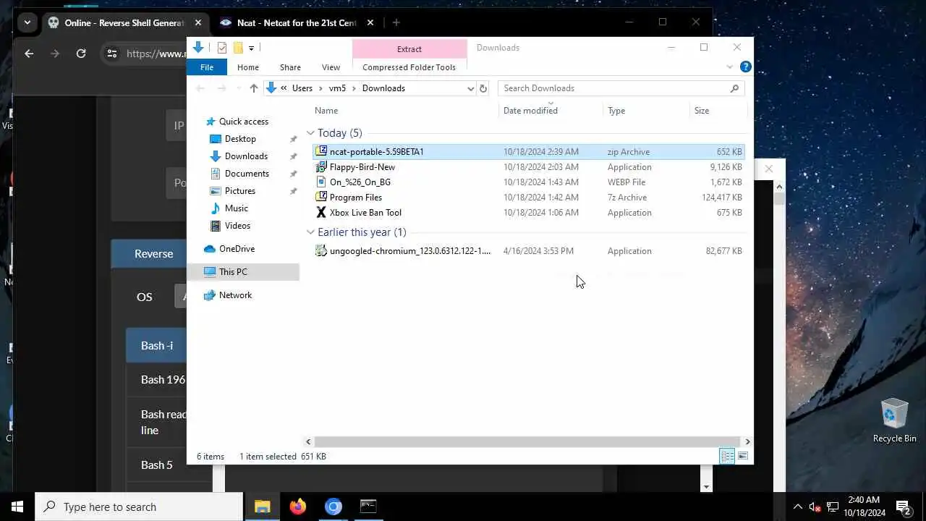The height and width of the screenshot is (521, 926).
Task: Switch to the Ncat Netcat browser tab
Action: point(297,22)
